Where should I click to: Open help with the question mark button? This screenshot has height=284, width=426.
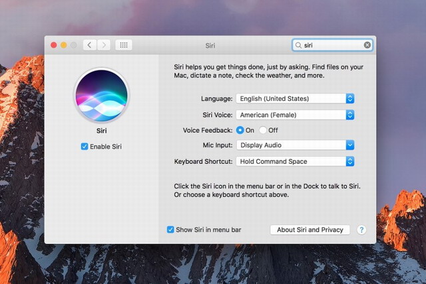[361, 230]
